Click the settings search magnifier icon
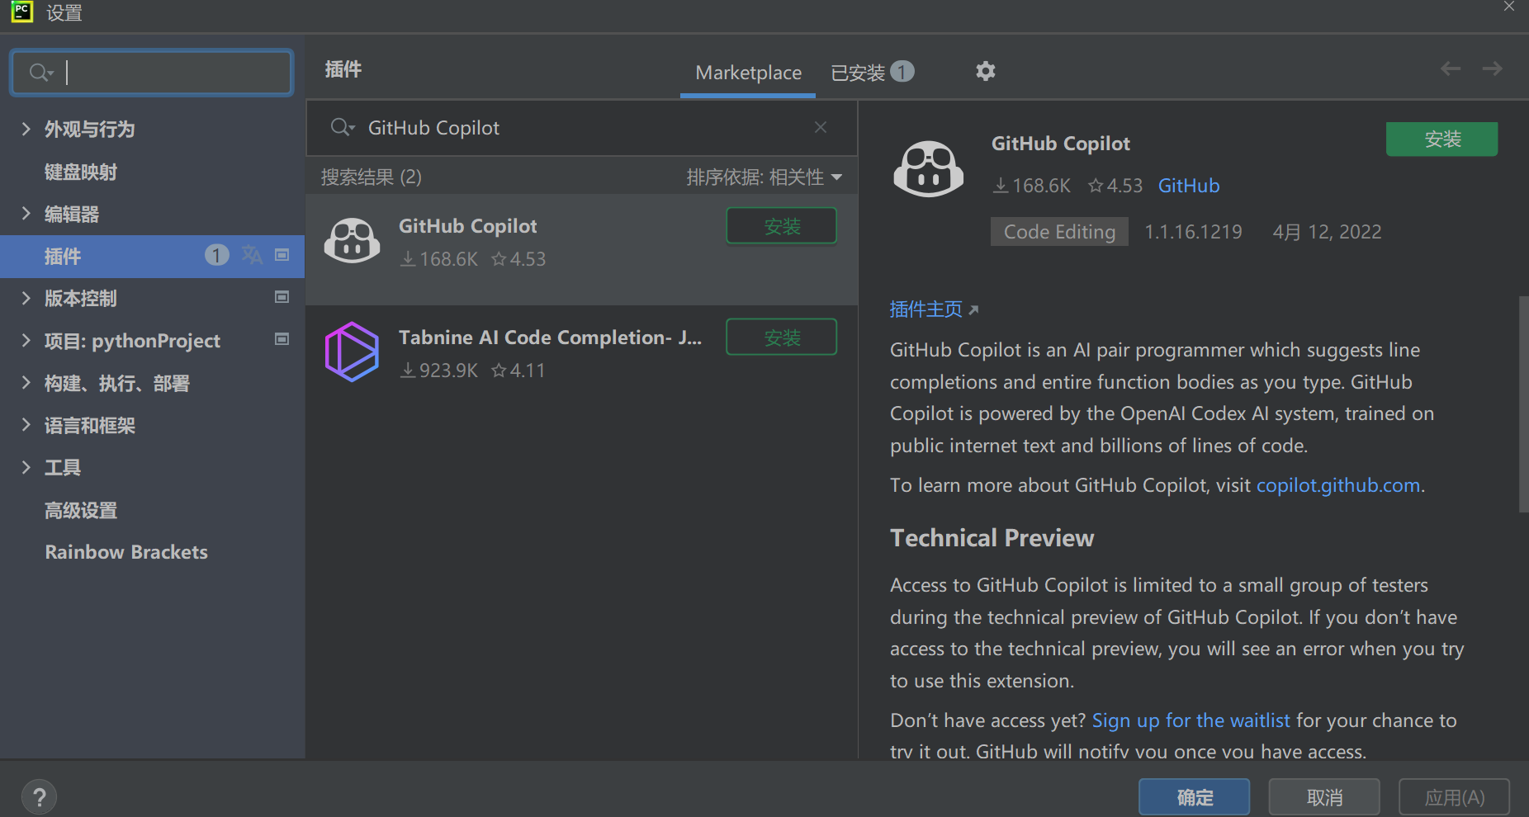 pyautogui.click(x=40, y=73)
